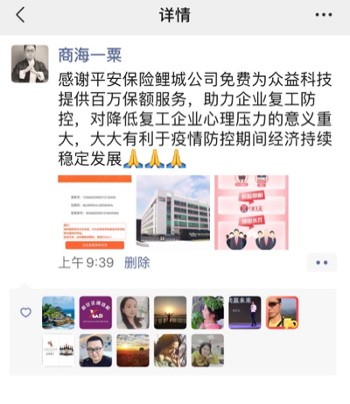Open the pink insurance poster image
Screen dimensions: 350x404
pos(251,212)
